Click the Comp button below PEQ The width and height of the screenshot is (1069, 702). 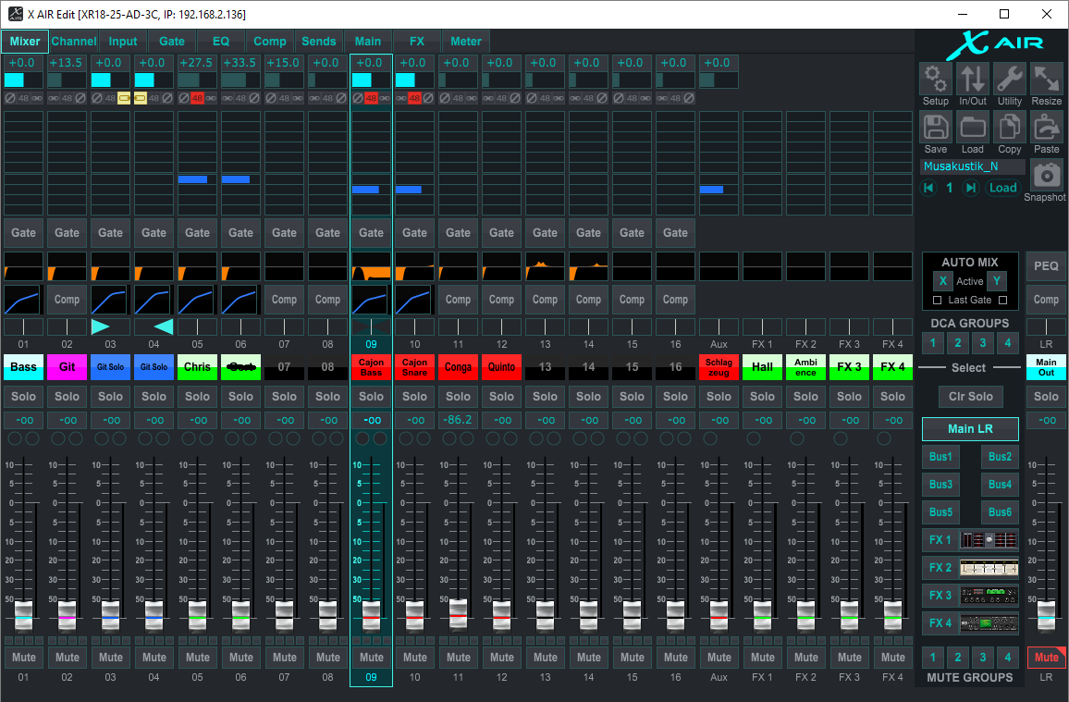1046,299
